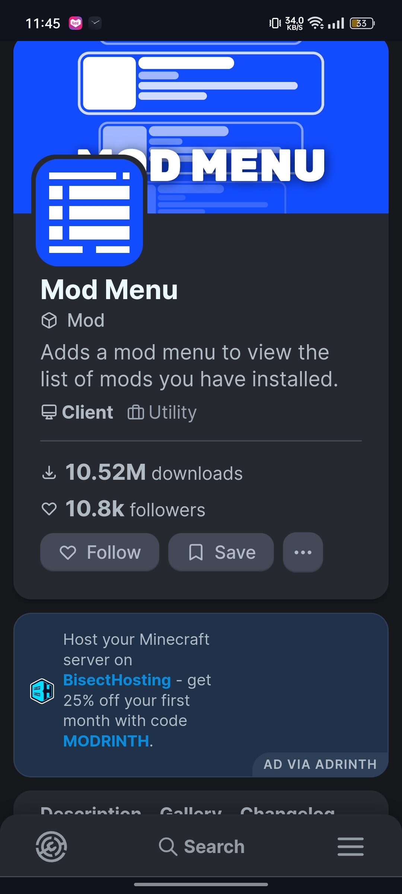The height and width of the screenshot is (894, 402).
Task: Switch to the Gallery tab
Action: tap(191, 810)
